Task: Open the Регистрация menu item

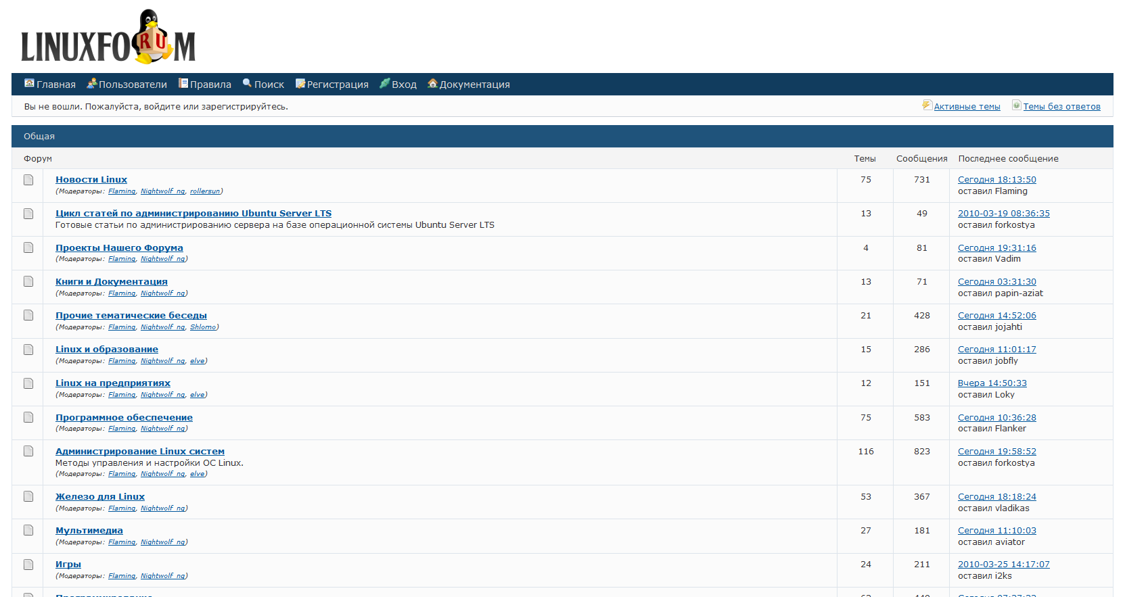Action: click(x=338, y=85)
